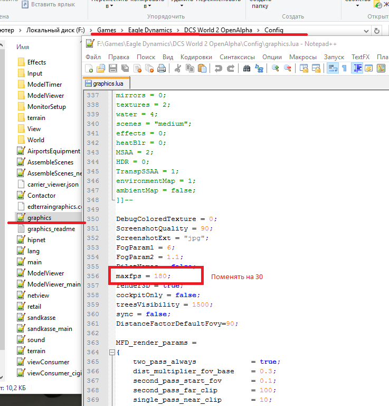The image size is (389, 406).
Task: Sort by the Имя column header
Action: click(23, 47)
